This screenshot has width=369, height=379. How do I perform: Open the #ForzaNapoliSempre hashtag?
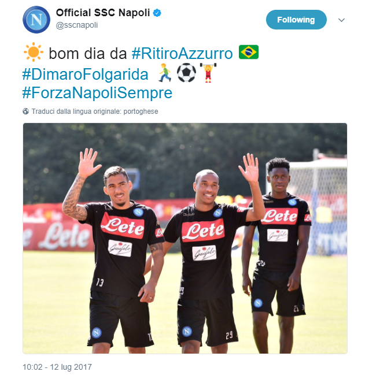pyautogui.click(x=97, y=93)
